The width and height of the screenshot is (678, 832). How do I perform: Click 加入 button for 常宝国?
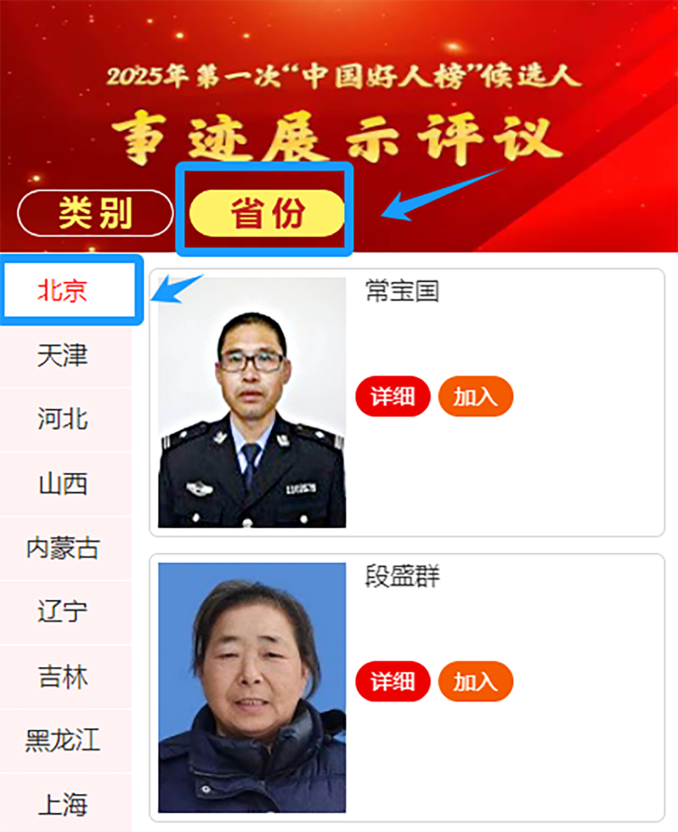(475, 396)
